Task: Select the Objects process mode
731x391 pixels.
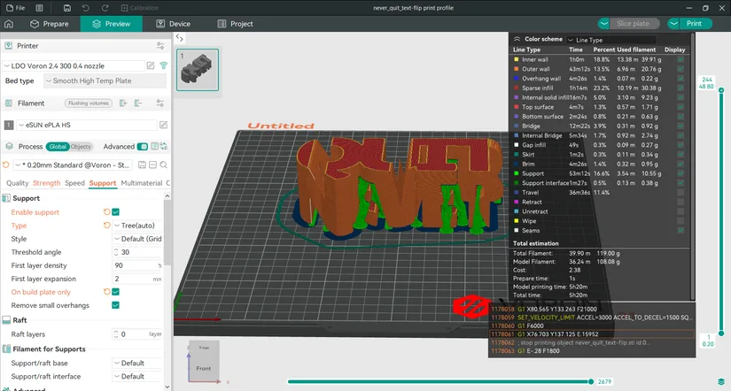Action: pyautogui.click(x=82, y=147)
